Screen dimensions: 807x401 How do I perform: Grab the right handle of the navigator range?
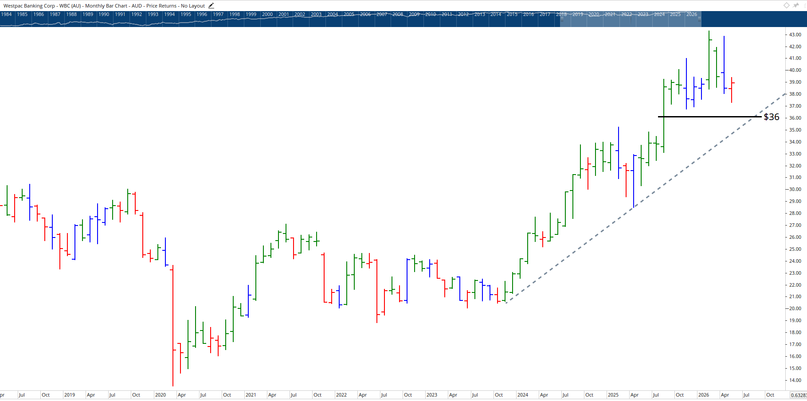point(700,19)
